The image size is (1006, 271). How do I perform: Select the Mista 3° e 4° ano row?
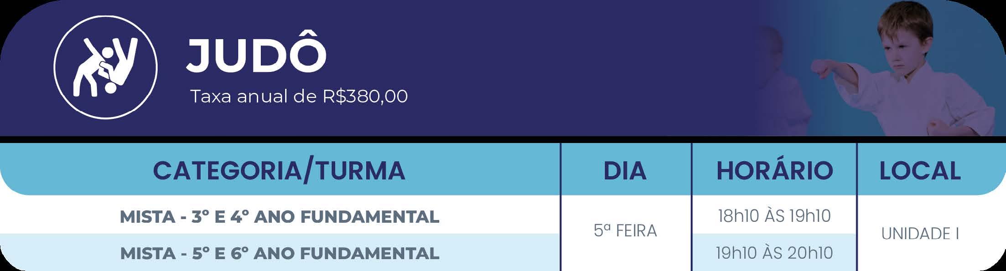click(280, 216)
